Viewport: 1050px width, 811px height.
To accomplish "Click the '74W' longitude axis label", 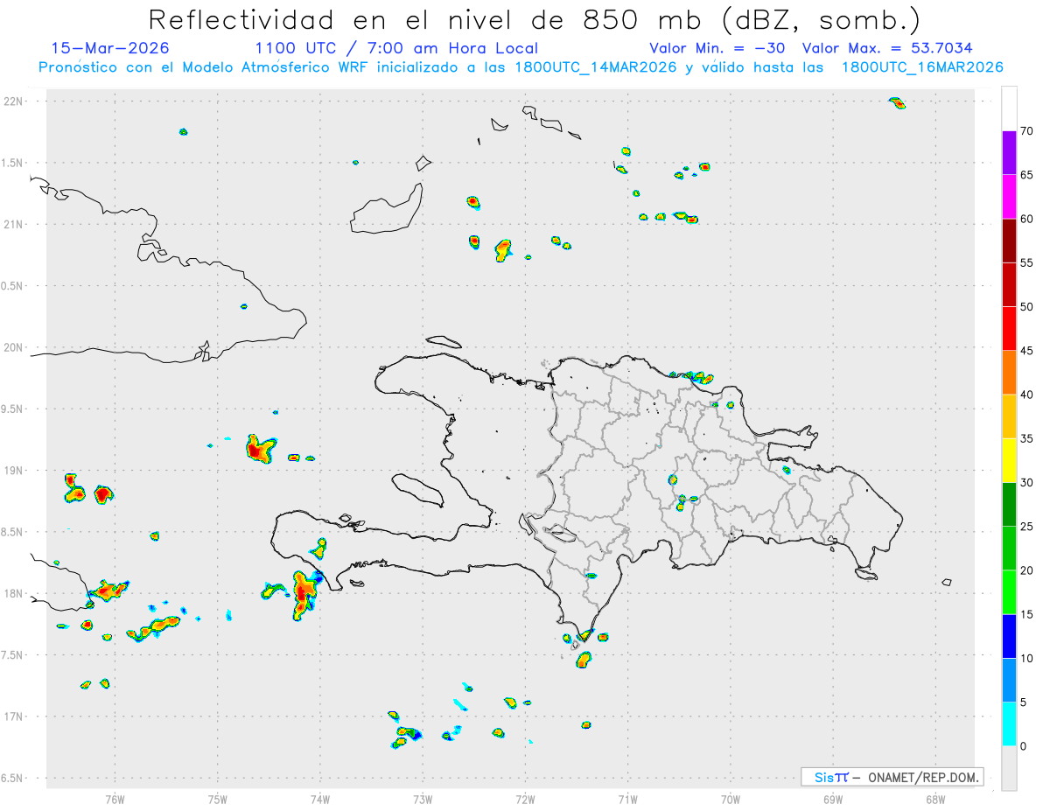I will click(320, 798).
